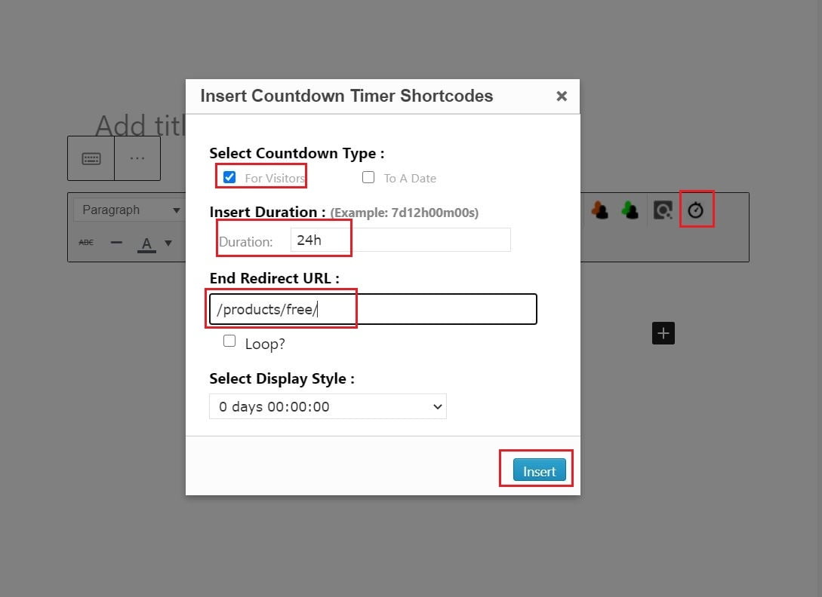Open text color dropdown arrow
This screenshot has height=597, width=822.
click(168, 243)
